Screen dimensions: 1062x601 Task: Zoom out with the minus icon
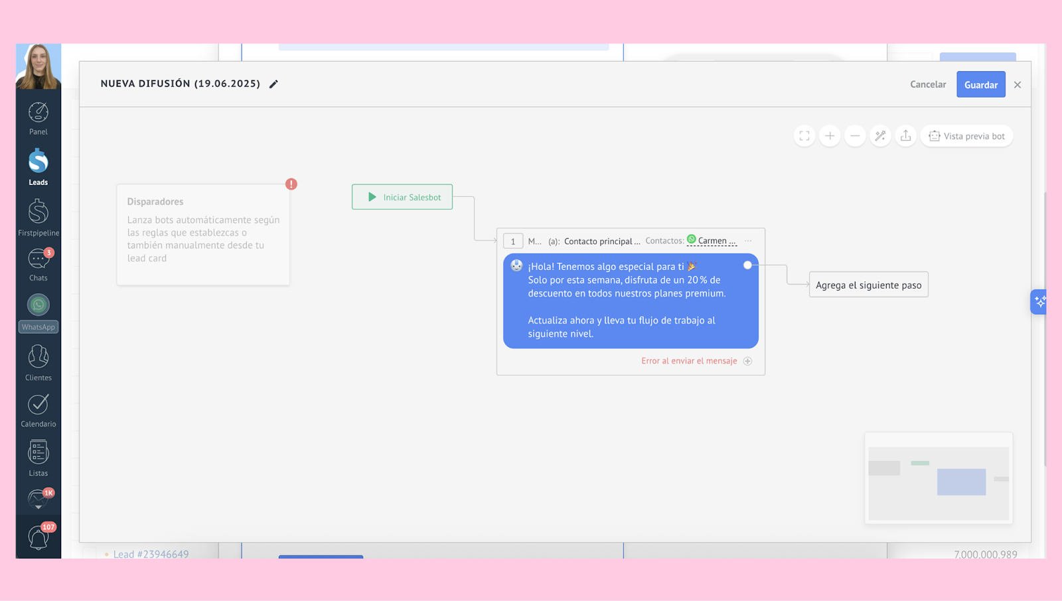click(x=855, y=136)
